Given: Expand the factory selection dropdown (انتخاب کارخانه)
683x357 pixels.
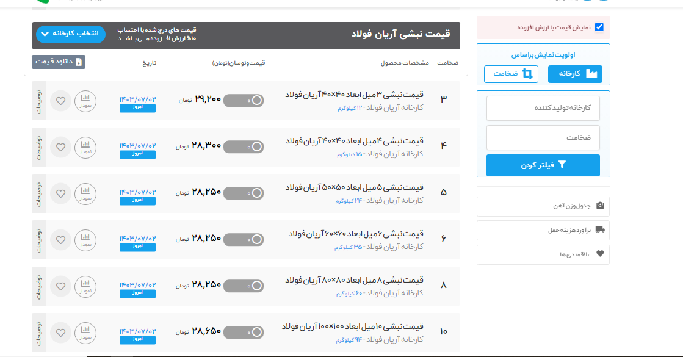Looking at the screenshot, I should pyautogui.click(x=71, y=34).
